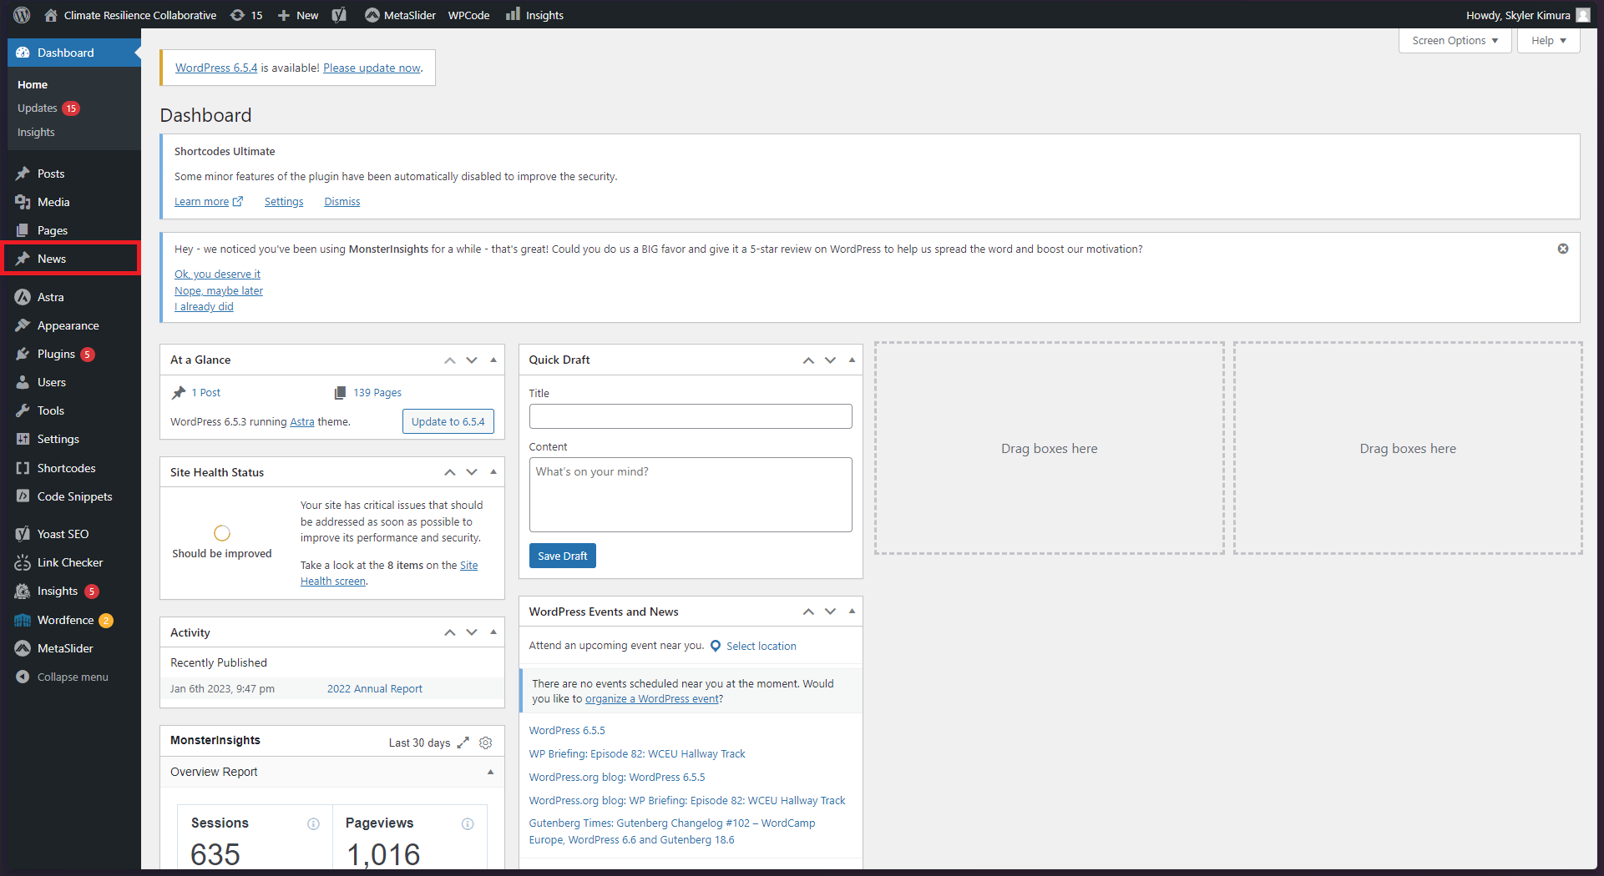
Task: Open the Help dropdown
Action: (1549, 40)
